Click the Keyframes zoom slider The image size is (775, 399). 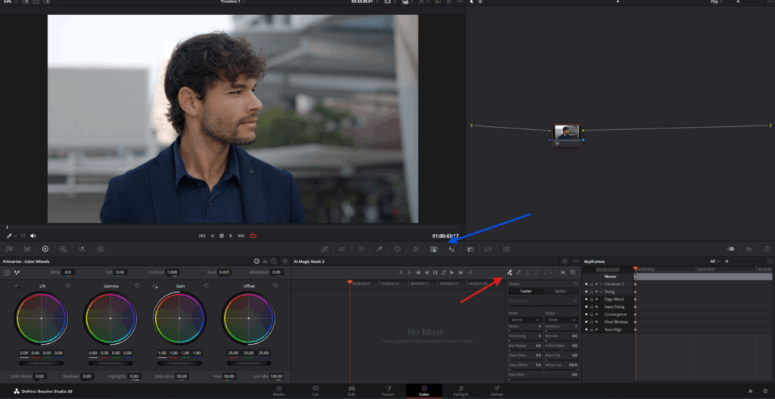pos(744,261)
